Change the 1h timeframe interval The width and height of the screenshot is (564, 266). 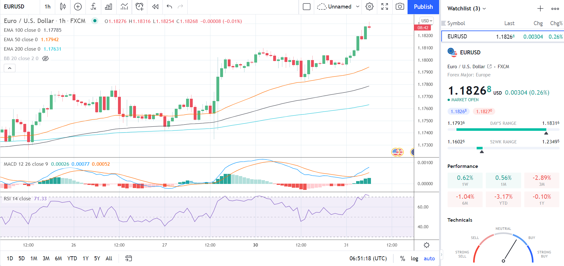coord(48,7)
